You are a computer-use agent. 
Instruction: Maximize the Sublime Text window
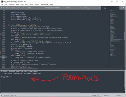click(117, 2)
